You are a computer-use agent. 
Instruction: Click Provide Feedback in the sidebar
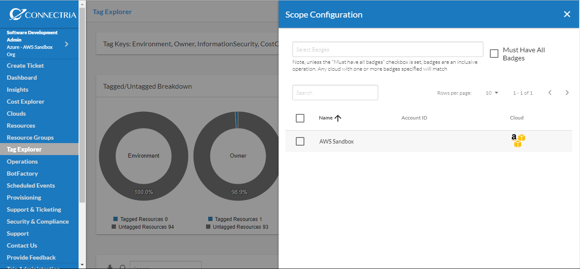pos(31,257)
